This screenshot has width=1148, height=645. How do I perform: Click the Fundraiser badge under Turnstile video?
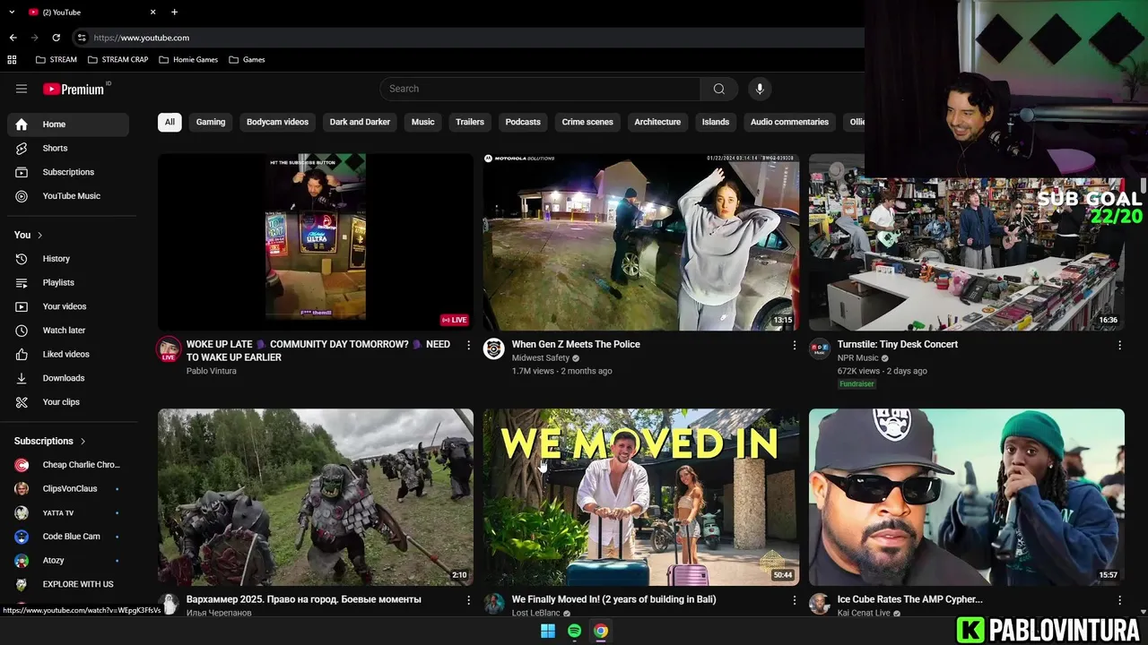pyautogui.click(x=857, y=384)
